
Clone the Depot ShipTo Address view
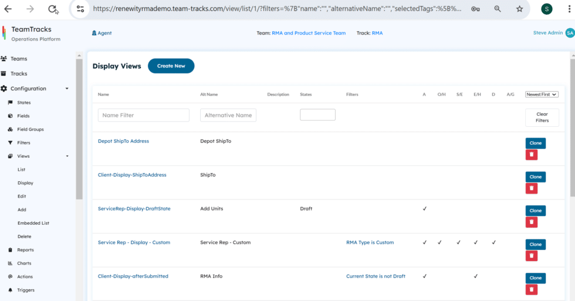(535, 143)
